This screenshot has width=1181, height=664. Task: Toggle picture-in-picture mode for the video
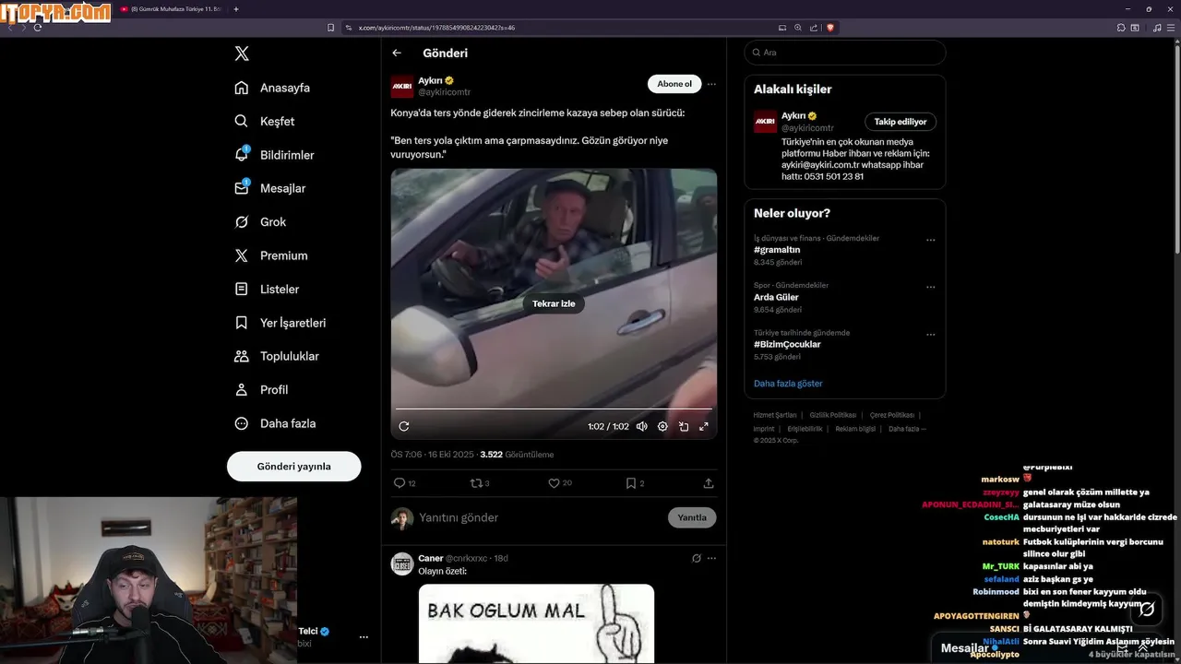[684, 426]
